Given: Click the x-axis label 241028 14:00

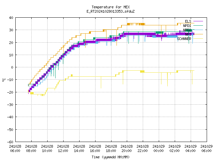Looking at the screenshot, I should click(79, 148).
